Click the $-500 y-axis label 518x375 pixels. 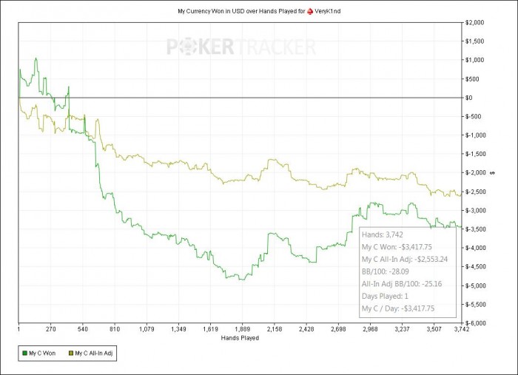tap(473, 117)
